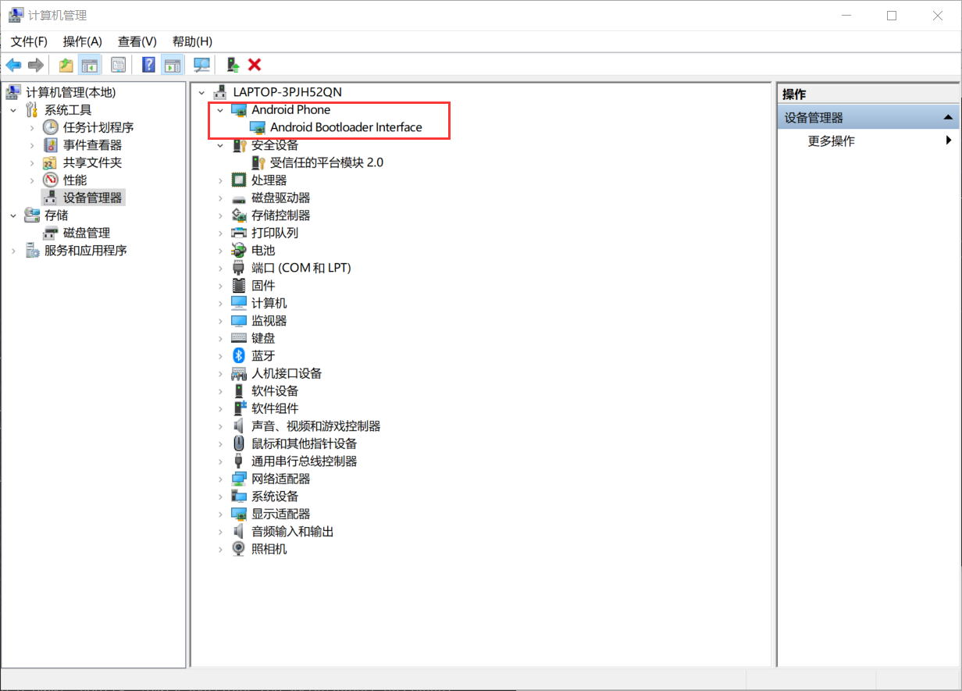Collapse the 设备管理器 actions section header

point(949,116)
